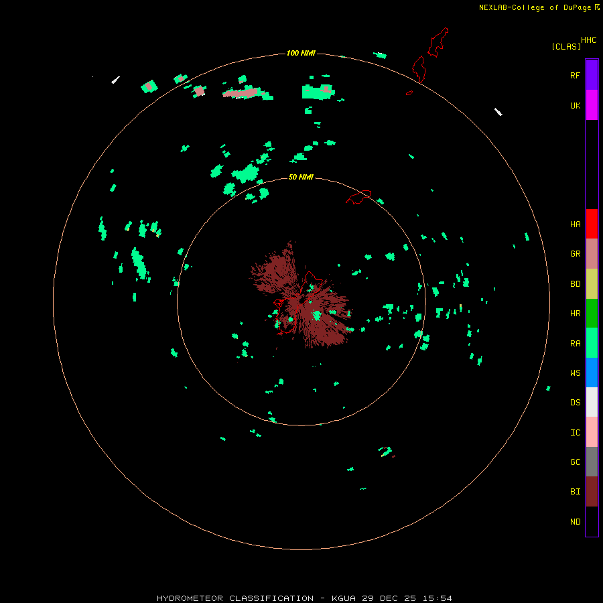
Task: Click the HA legend label
Action: 575,224
